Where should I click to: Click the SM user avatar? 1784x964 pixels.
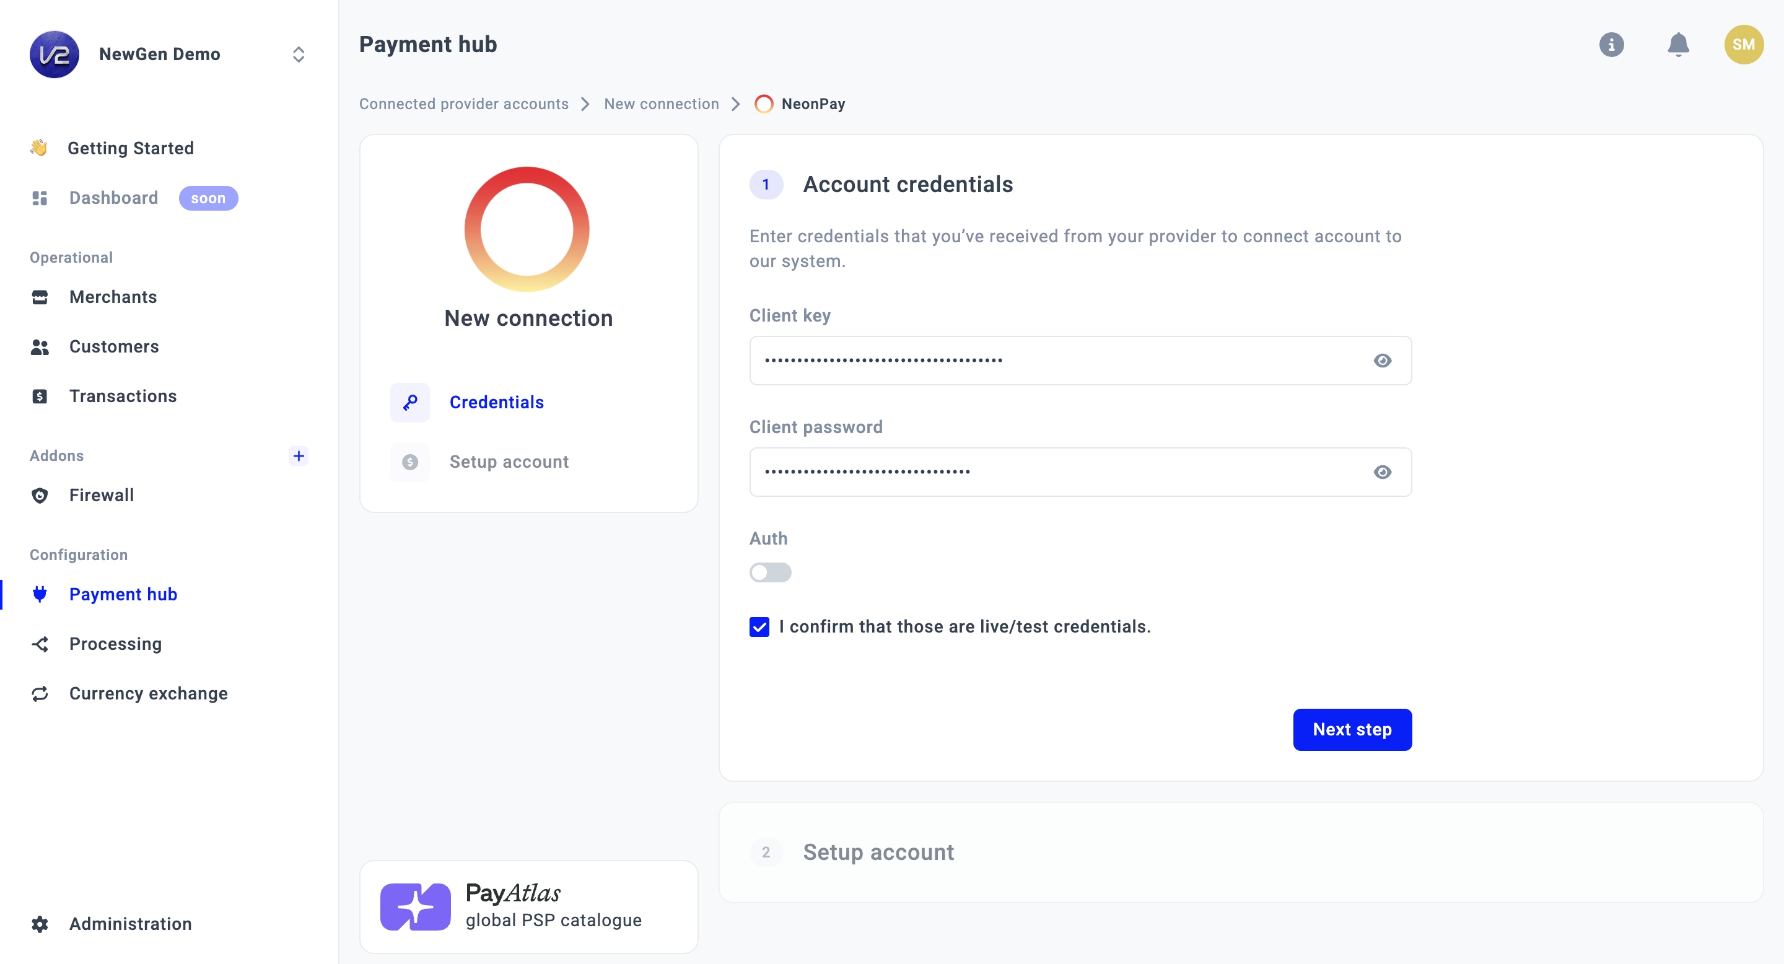click(x=1743, y=45)
